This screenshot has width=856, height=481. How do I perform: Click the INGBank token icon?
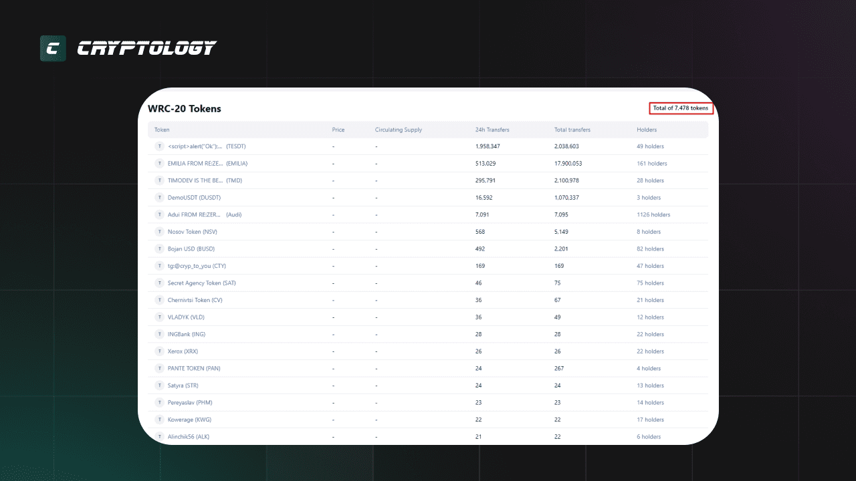[x=159, y=334]
